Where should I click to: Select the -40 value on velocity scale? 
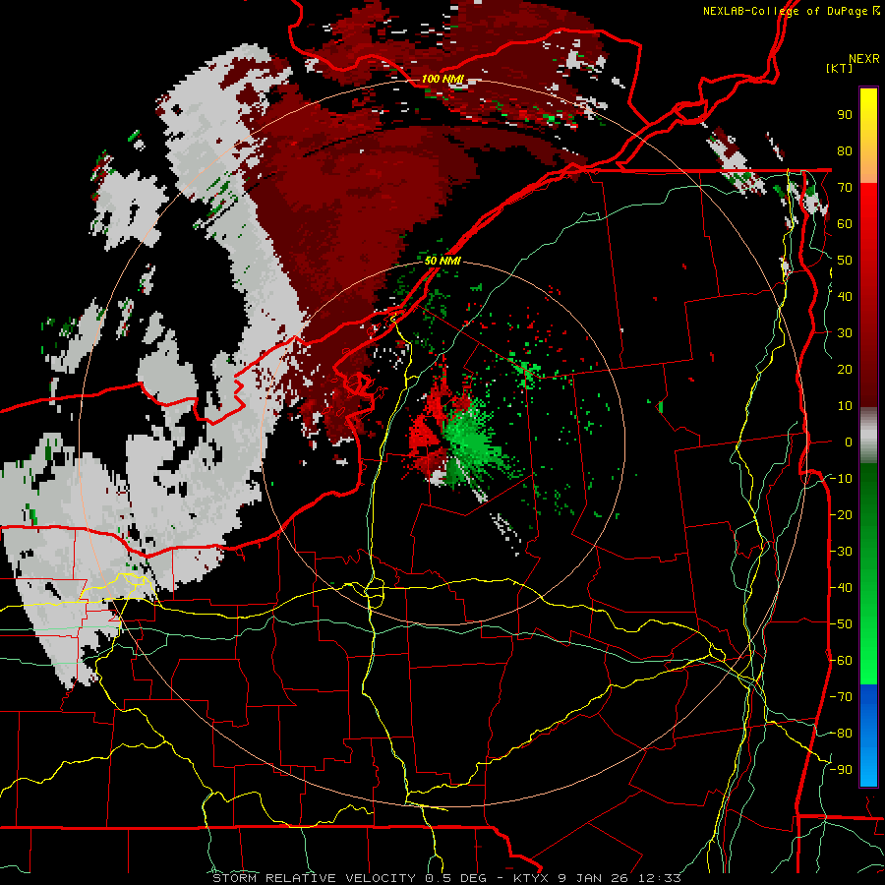tap(841, 588)
